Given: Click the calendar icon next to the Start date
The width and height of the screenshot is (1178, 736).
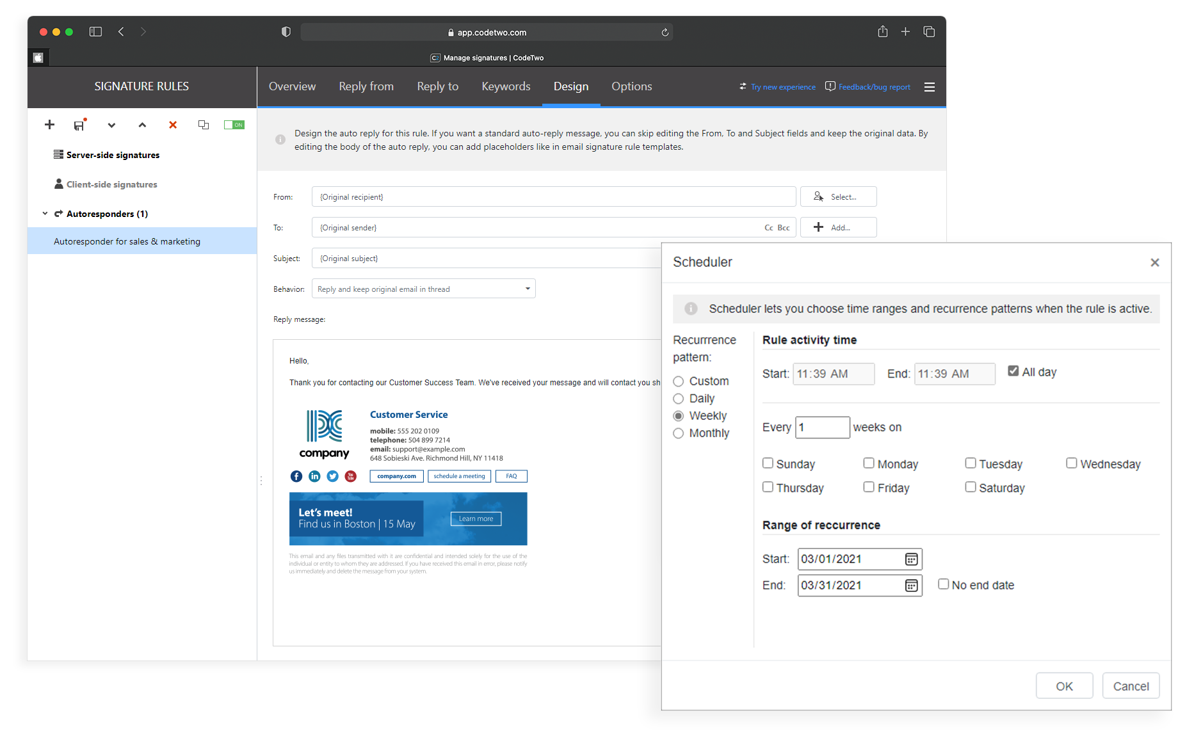Looking at the screenshot, I should [x=911, y=559].
